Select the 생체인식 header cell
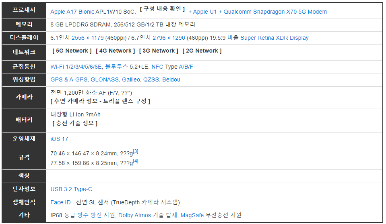Screen dimensions: 386x224 coord(24,202)
